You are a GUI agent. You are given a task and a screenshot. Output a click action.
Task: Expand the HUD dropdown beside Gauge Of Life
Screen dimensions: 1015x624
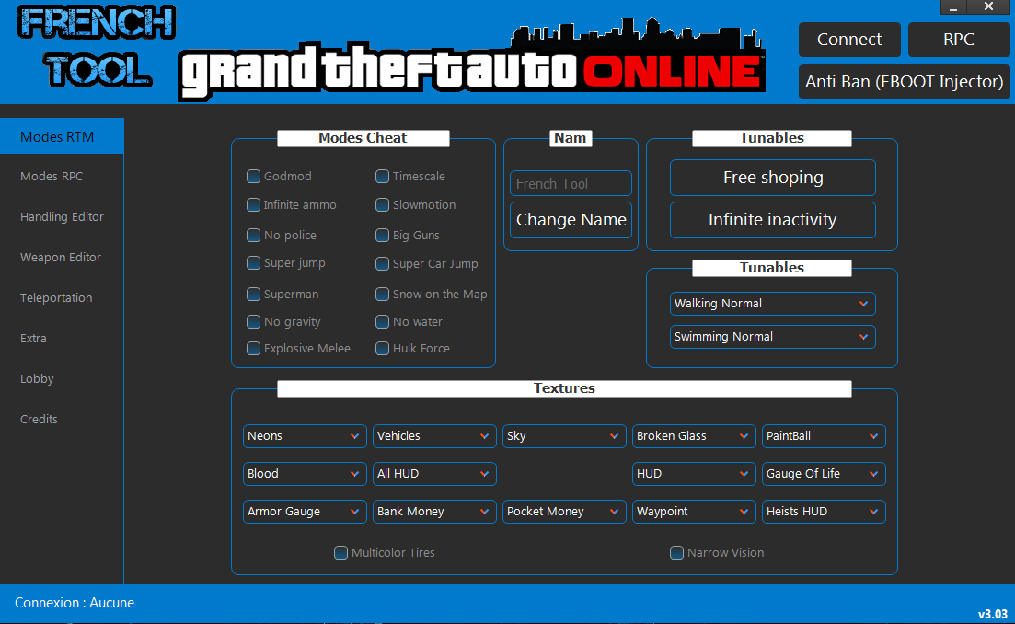(x=694, y=474)
